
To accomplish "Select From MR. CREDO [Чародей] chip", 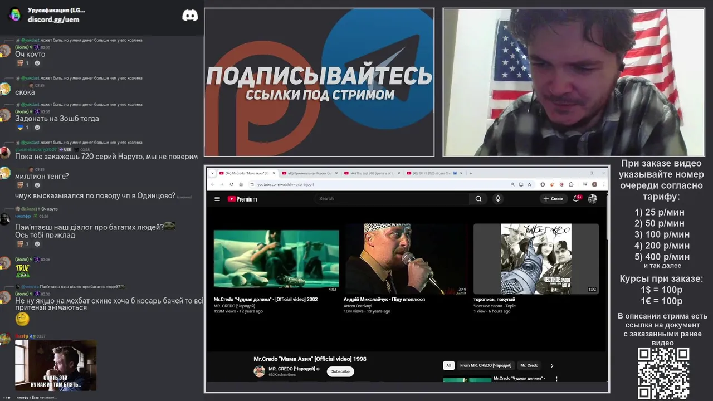I will (486, 365).
